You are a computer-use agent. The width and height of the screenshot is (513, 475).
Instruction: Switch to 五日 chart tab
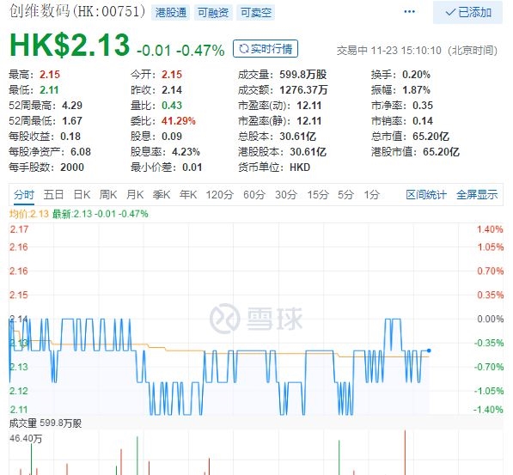53,195
